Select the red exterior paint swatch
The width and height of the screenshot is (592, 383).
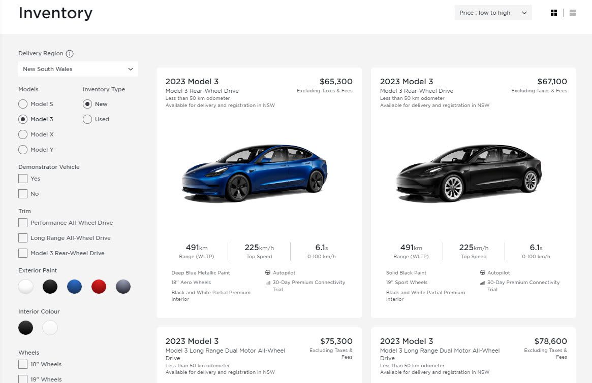click(99, 287)
